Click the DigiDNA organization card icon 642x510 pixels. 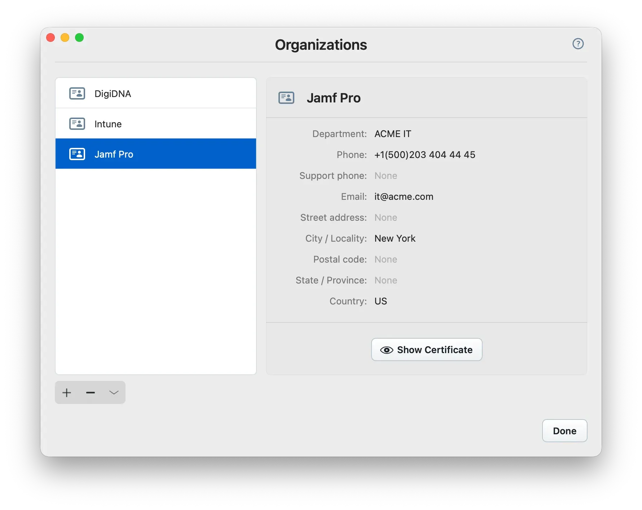point(77,93)
